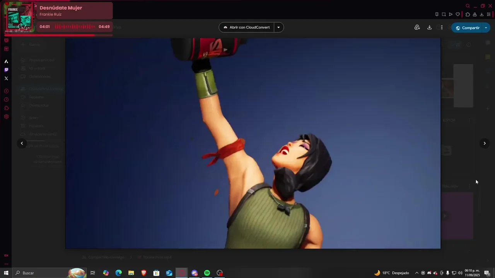Click the Frankie Ruiz album cover thumbnail
The height and width of the screenshot is (278, 495).
click(x=19, y=18)
